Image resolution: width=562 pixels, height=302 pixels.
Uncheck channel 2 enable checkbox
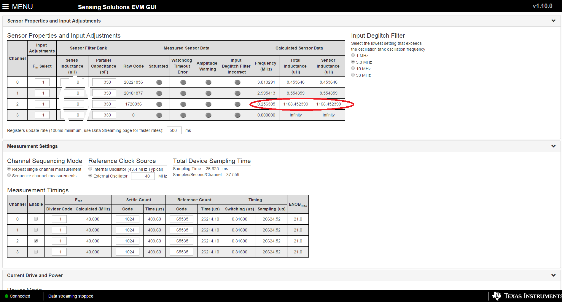[36, 241]
